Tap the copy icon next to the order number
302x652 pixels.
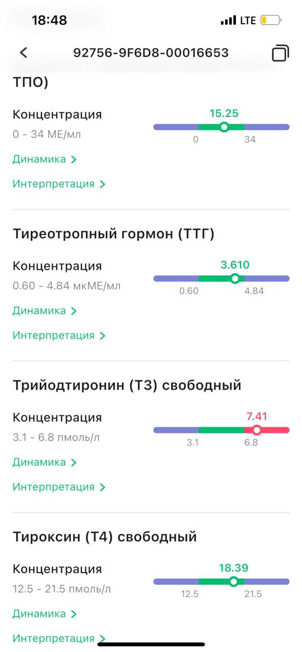280,53
